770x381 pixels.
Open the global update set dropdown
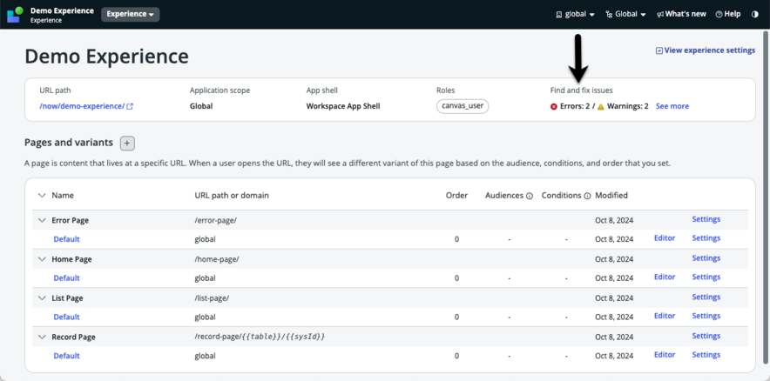tap(575, 14)
